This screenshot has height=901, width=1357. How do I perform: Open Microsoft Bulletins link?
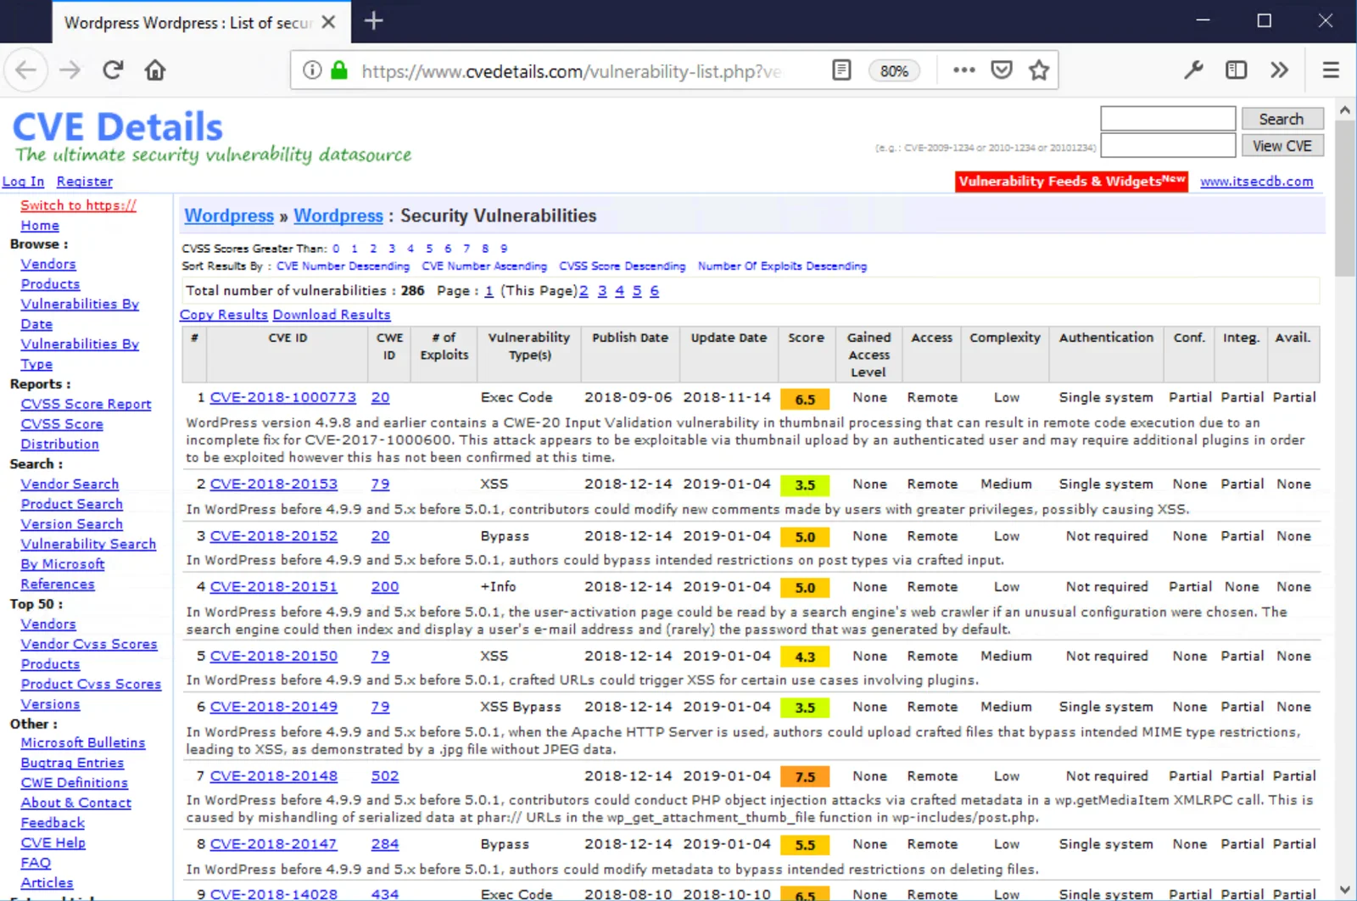coord(83,743)
